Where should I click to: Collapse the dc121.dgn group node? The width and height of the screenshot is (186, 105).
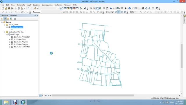[7, 34]
